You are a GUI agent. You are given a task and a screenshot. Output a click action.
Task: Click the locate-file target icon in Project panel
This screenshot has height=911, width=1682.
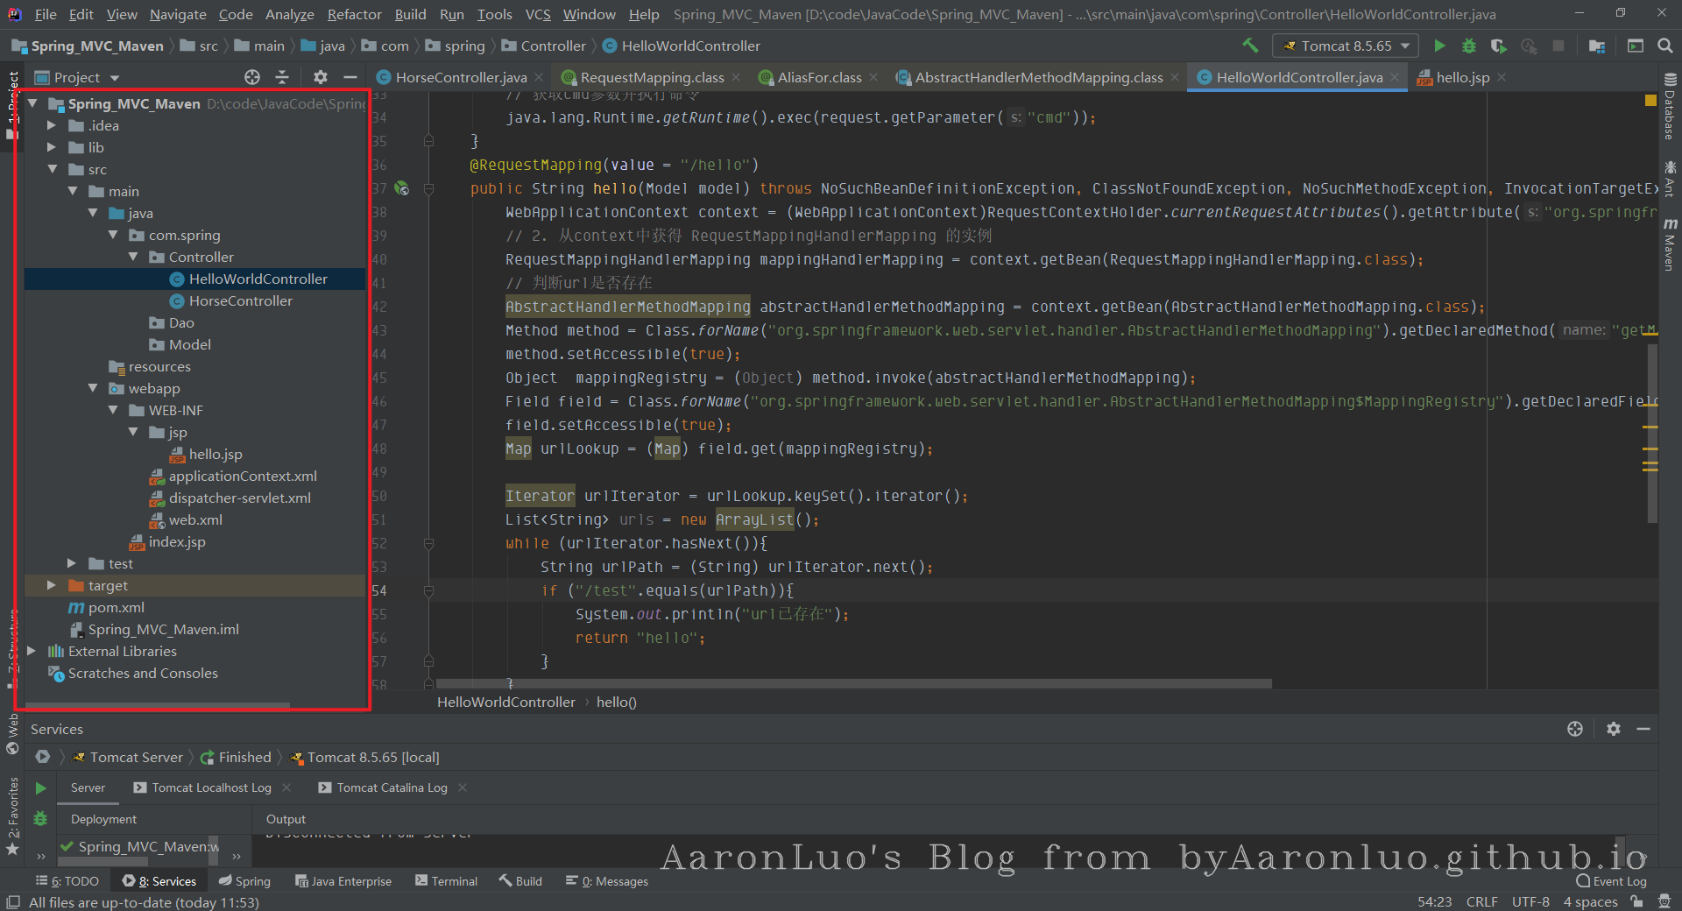(x=252, y=77)
